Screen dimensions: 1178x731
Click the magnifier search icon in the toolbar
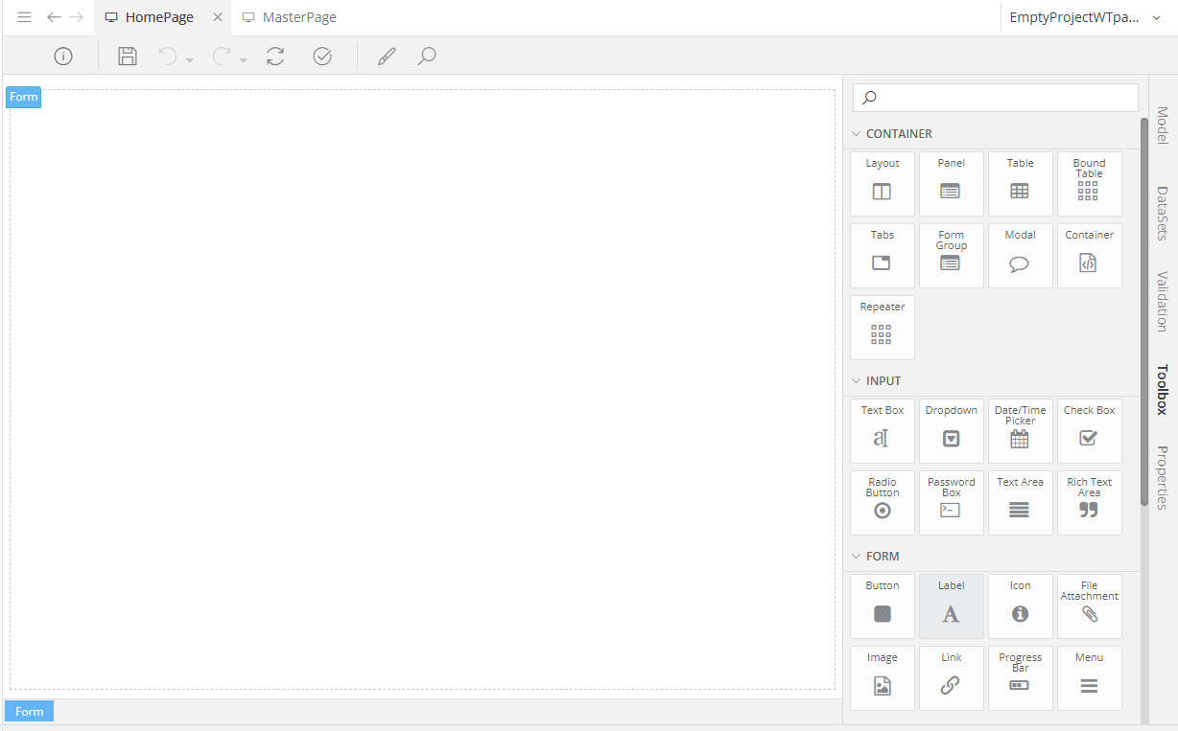point(427,57)
